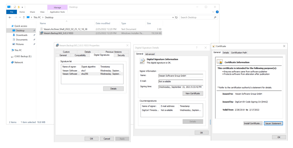Click the Issuer Statement button
The height and width of the screenshot is (148, 293).
pos(273,123)
